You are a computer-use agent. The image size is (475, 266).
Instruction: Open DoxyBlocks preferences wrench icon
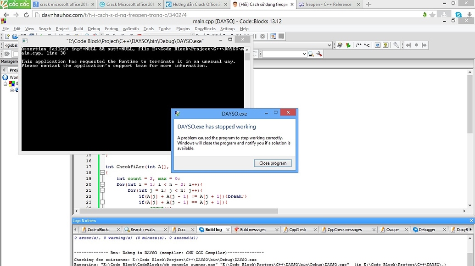click(x=396, y=45)
